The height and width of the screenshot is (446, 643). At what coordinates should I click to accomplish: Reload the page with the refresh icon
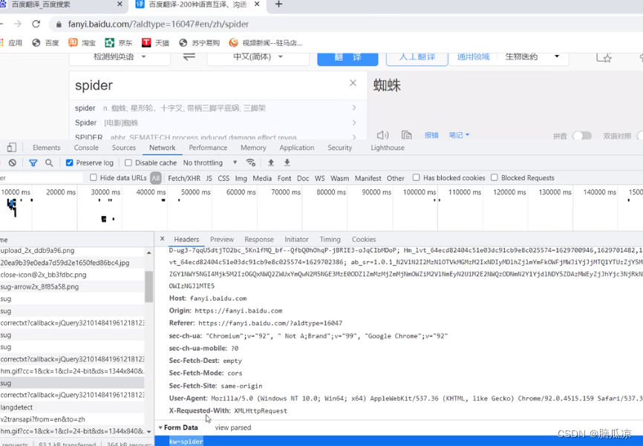click(36, 24)
